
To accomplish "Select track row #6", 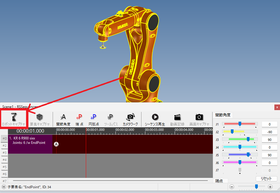I will click(x=4, y=174).
